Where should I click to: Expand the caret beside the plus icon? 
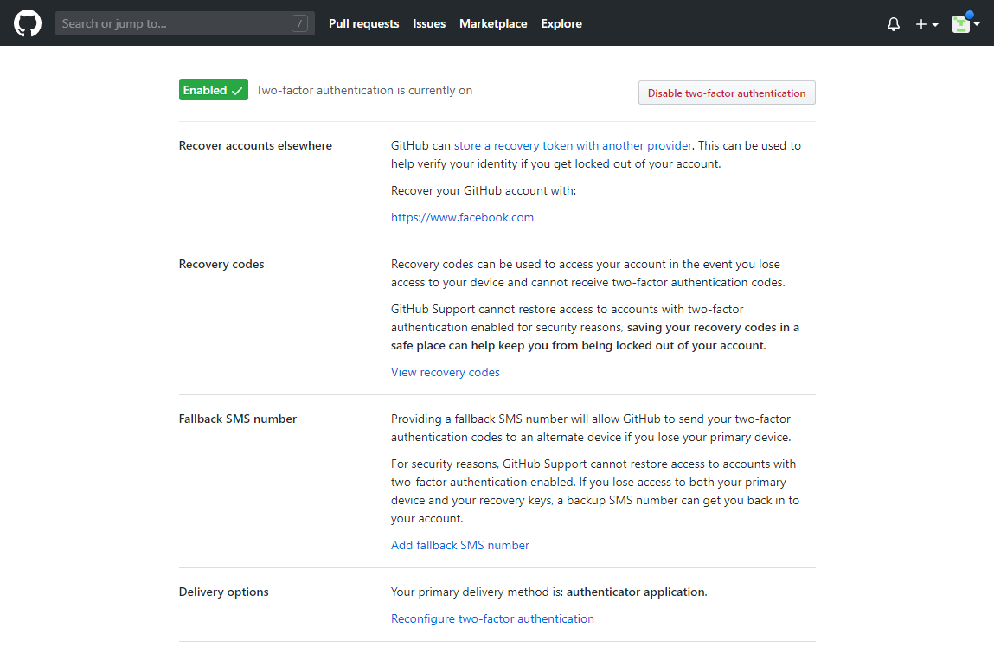click(936, 25)
